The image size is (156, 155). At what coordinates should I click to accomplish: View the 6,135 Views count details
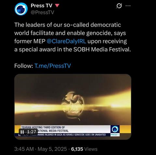pyautogui.click(x=84, y=149)
